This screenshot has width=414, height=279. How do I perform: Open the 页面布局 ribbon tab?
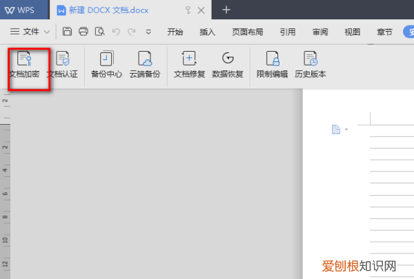[248, 32]
